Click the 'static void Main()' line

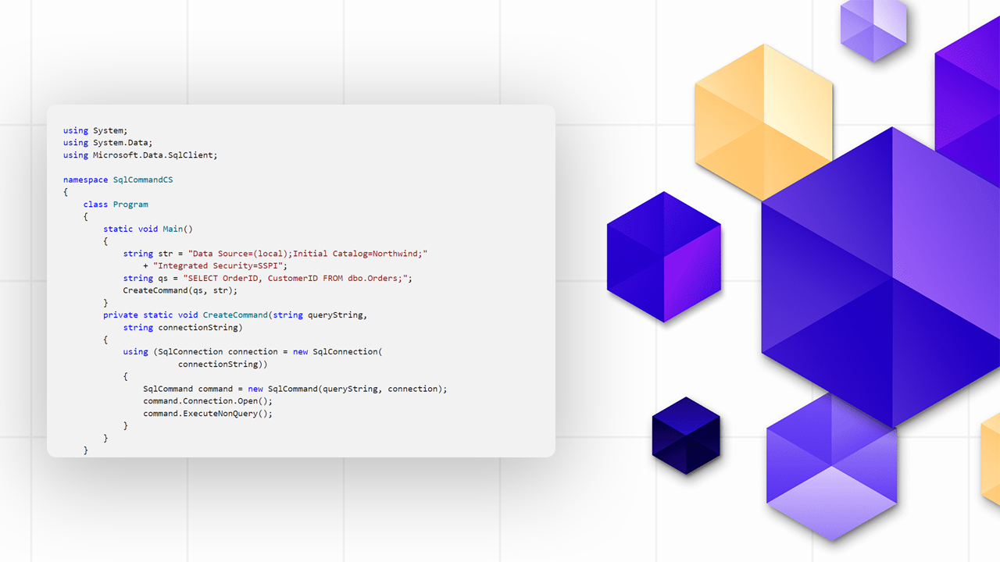[148, 229]
